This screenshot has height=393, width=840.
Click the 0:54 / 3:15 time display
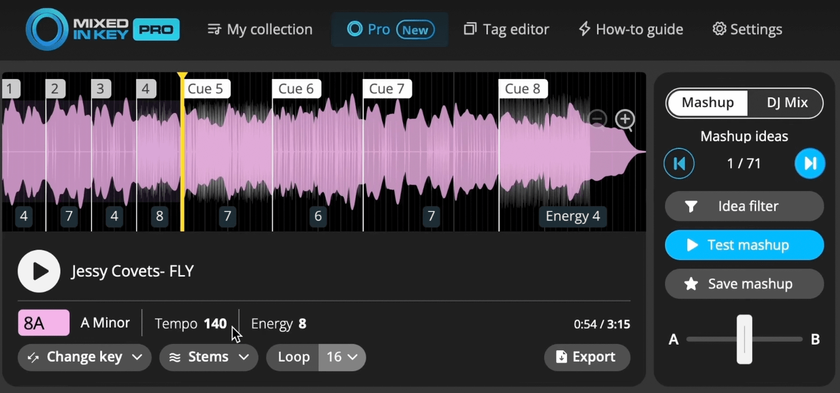602,324
